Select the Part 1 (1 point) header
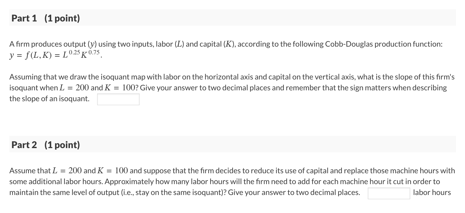 pos(45,18)
